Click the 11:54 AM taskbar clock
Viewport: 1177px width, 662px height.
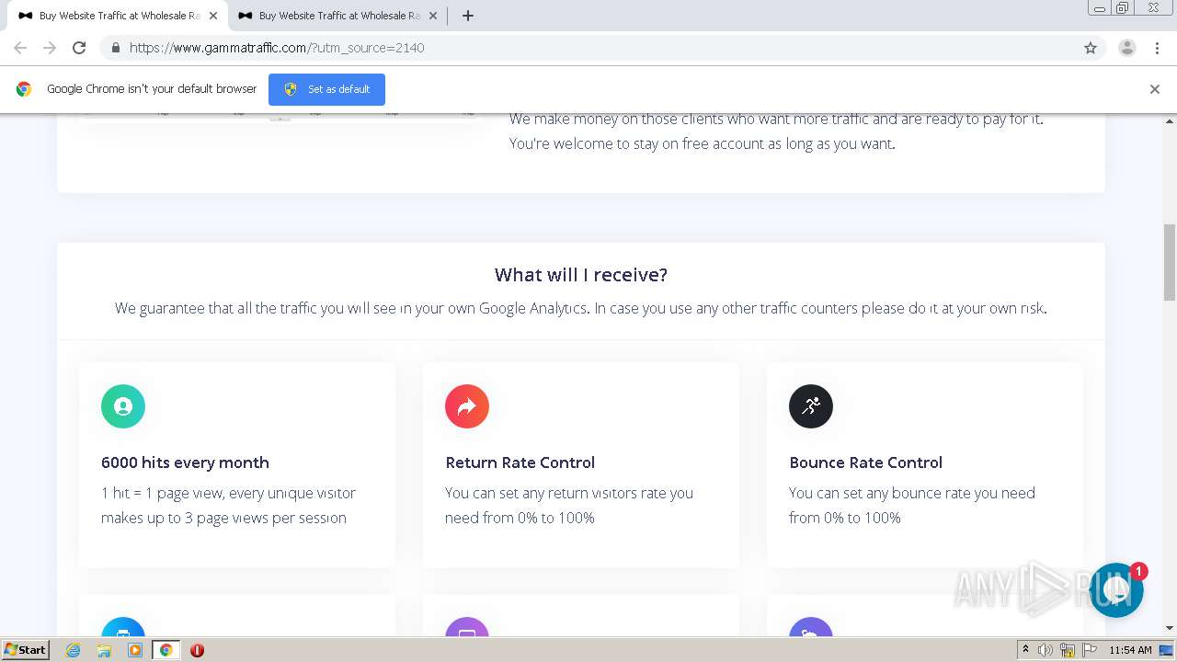click(1130, 650)
